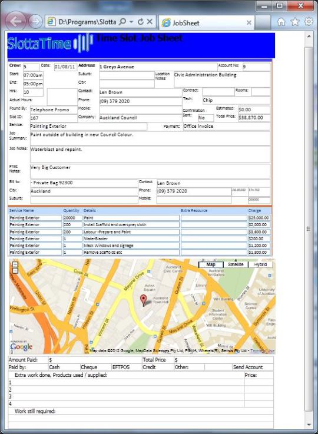Click details cell Install Scaffold and overspray cloth
Image resolution: width=318 pixels, height=434 pixels.
(x=131, y=225)
